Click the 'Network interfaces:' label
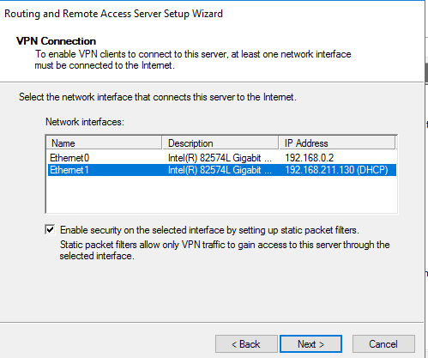428x358 pixels. (x=85, y=122)
